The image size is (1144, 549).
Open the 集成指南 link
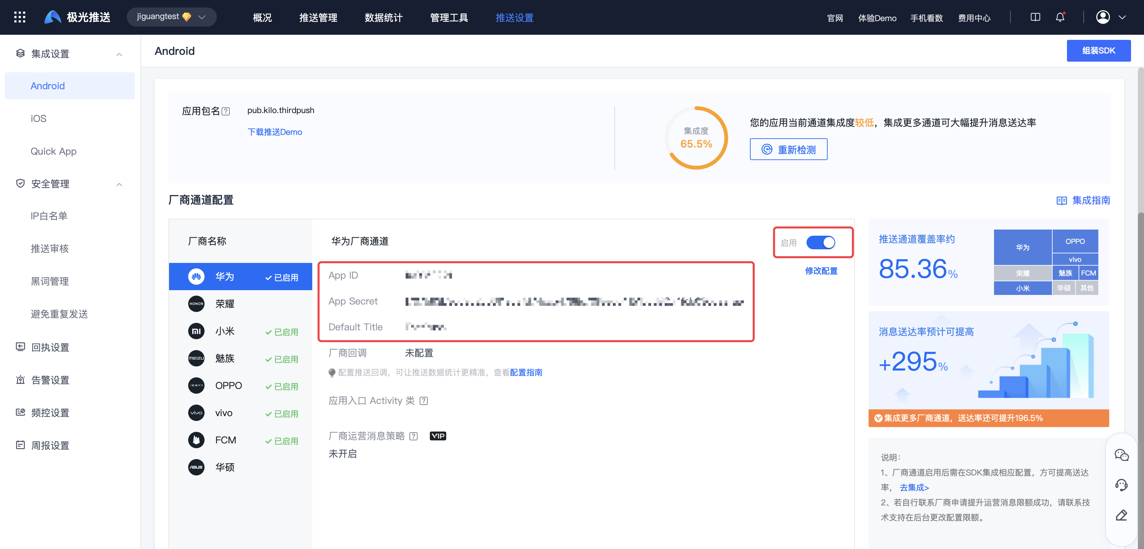(x=1091, y=201)
